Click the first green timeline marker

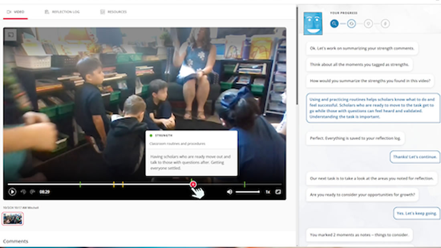(x=80, y=184)
